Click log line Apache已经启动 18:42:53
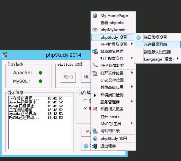The width and height of the screenshot is (181, 161). tap(36, 114)
